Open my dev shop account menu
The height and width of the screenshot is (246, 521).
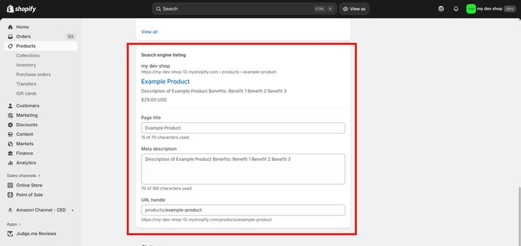coord(491,9)
